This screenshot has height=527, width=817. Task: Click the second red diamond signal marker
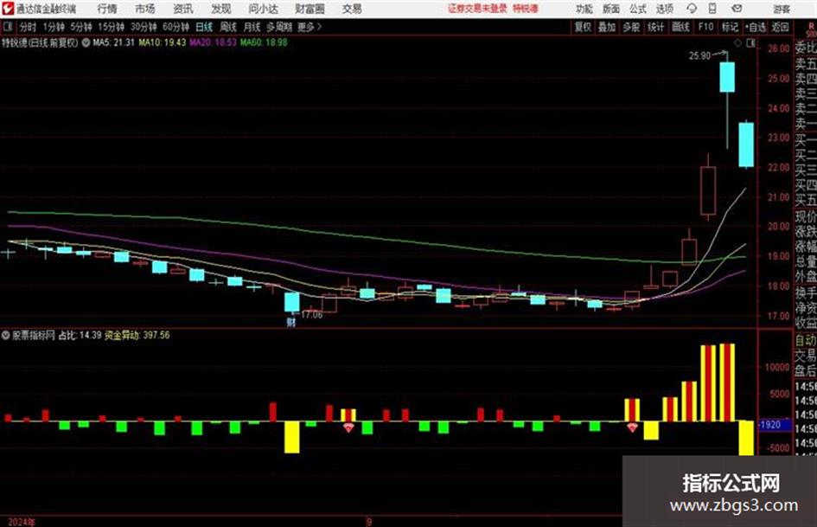[633, 427]
